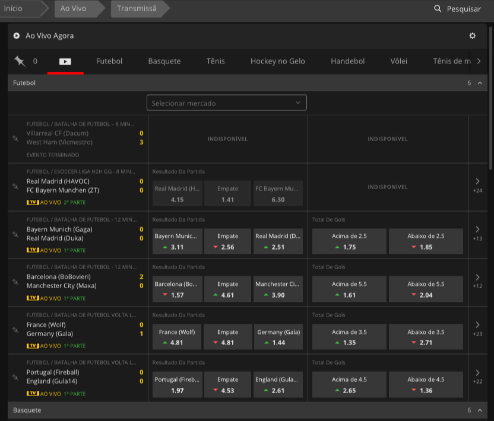Screen dimensions: 494x421
Task: Click the search magnifier icon
Action: tap(438, 9)
